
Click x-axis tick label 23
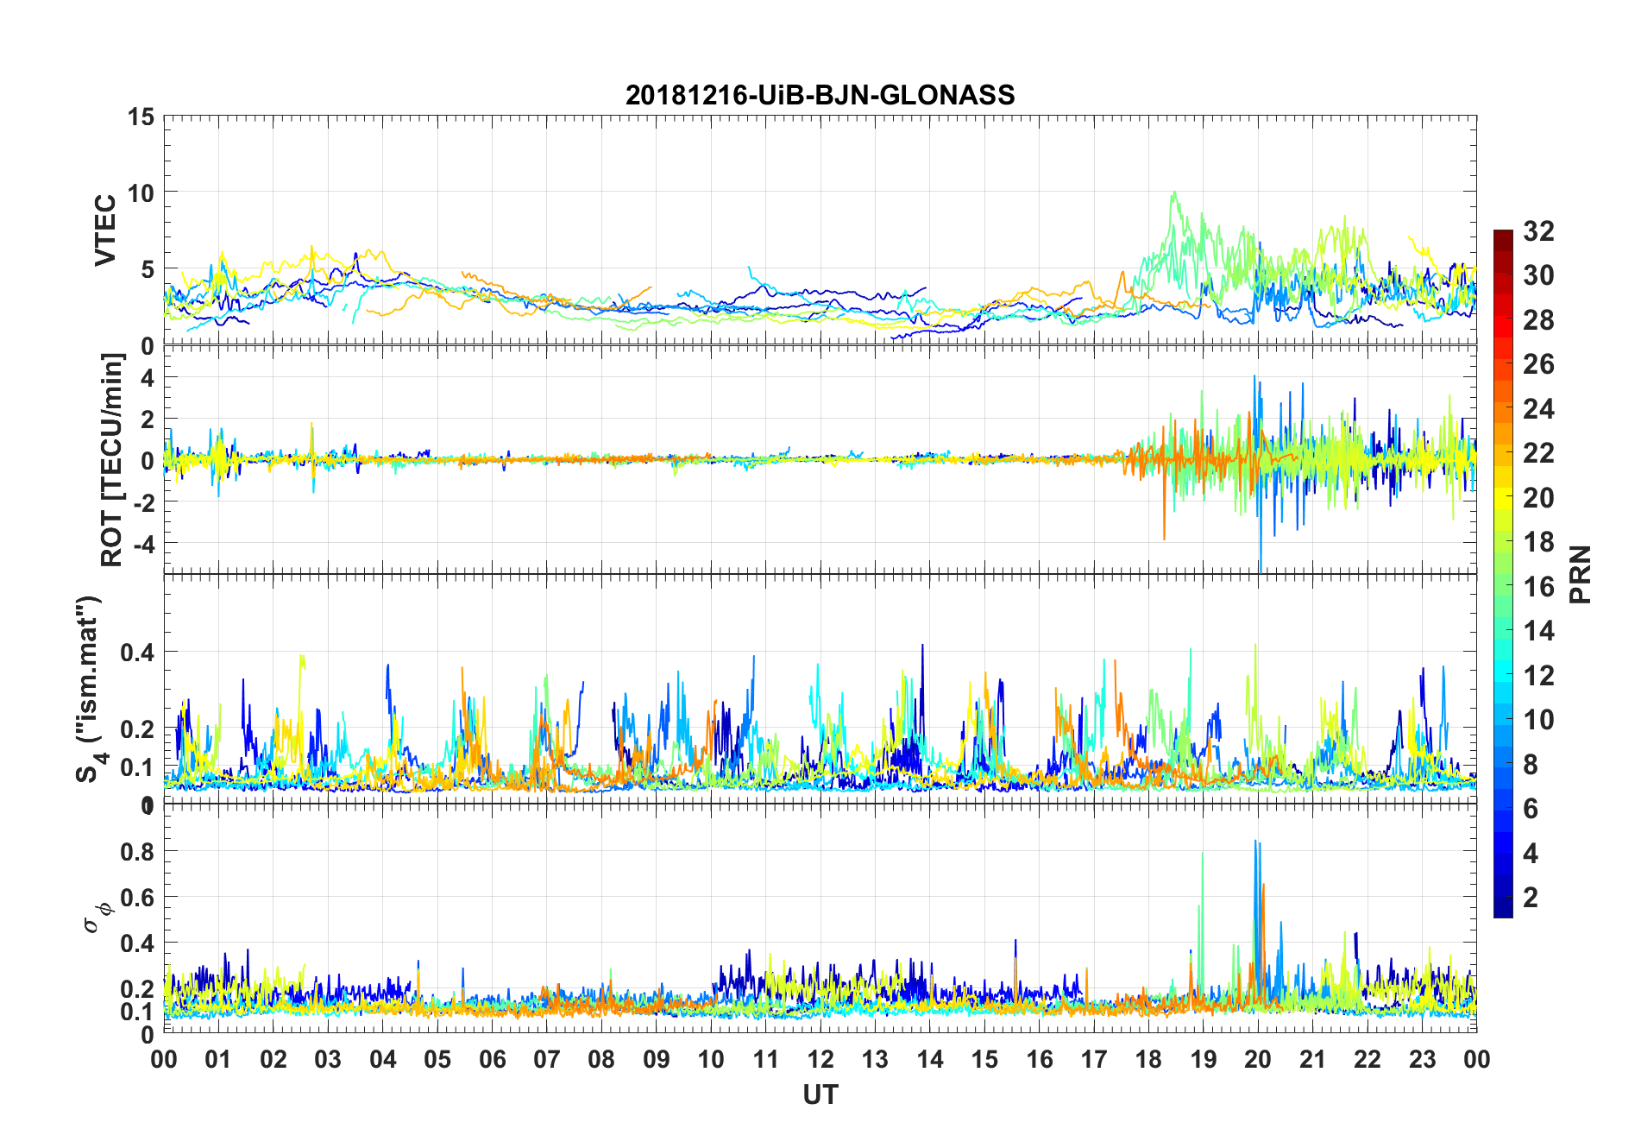(1422, 1059)
